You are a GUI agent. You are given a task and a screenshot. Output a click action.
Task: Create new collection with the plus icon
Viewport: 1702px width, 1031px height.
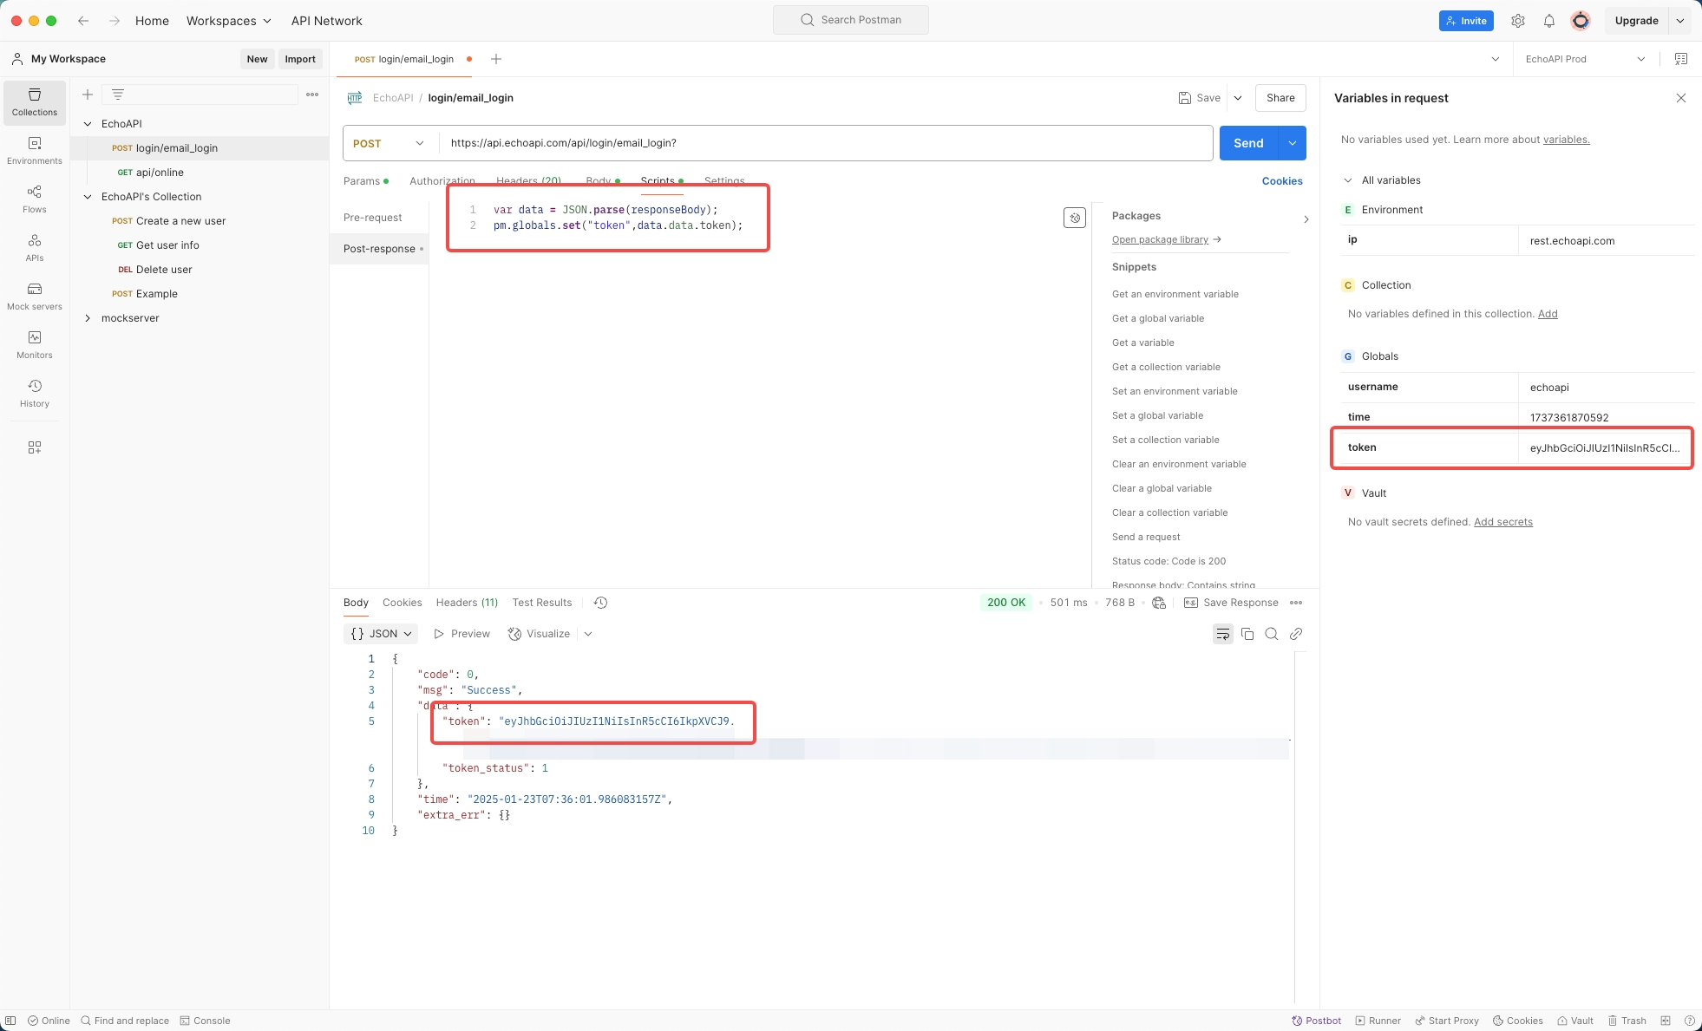point(88,95)
